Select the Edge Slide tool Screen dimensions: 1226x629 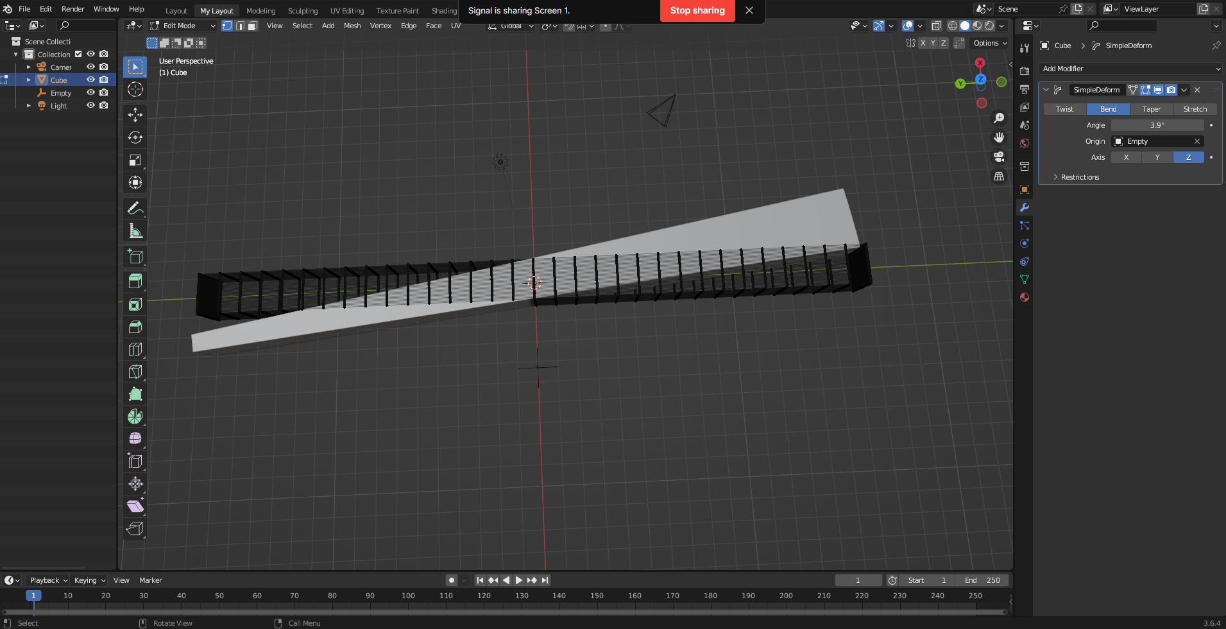[135, 461]
